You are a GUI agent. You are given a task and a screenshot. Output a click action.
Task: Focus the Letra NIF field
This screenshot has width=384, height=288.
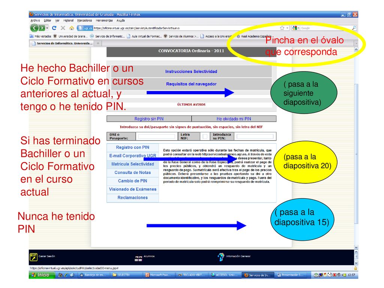coord(205,136)
